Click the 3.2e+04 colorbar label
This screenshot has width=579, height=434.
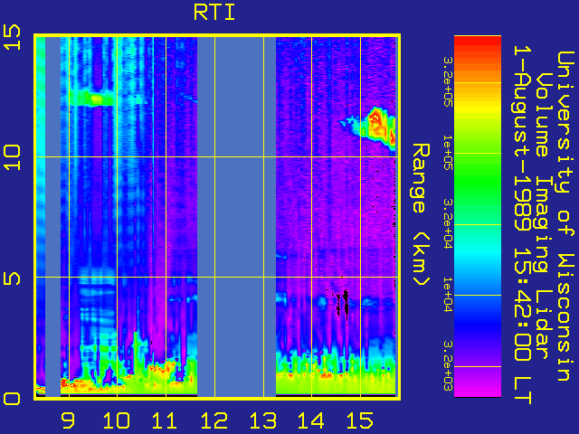click(448, 224)
